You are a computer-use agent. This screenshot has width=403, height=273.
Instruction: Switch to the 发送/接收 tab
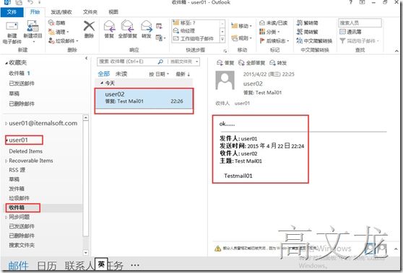[x=61, y=12]
